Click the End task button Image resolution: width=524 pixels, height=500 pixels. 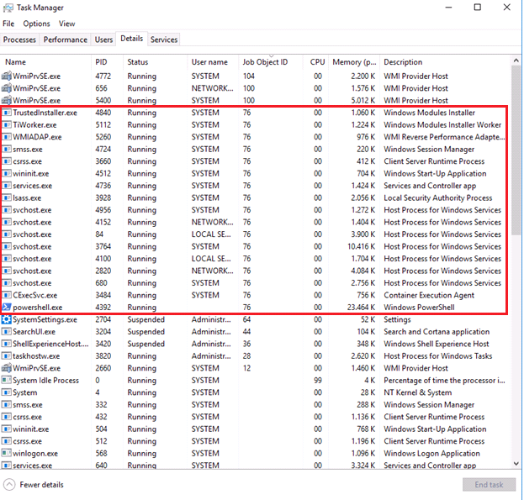click(489, 485)
